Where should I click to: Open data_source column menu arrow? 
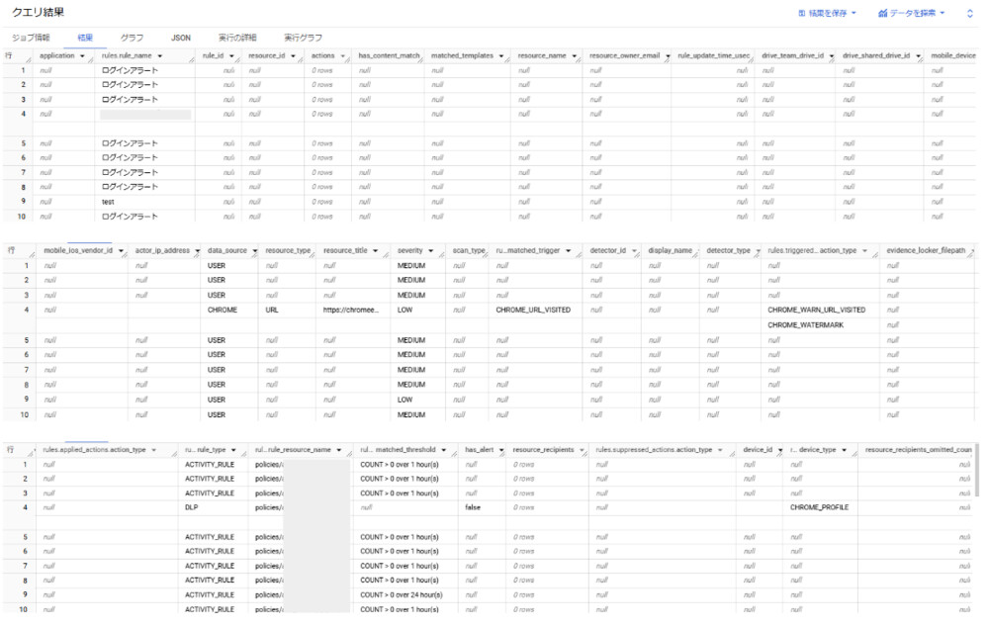pos(255,251)
